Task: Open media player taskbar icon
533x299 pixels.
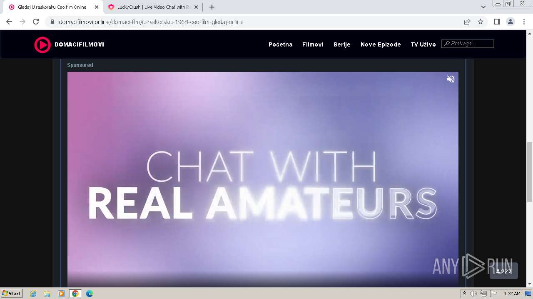Action: click(x=61, y=294)
